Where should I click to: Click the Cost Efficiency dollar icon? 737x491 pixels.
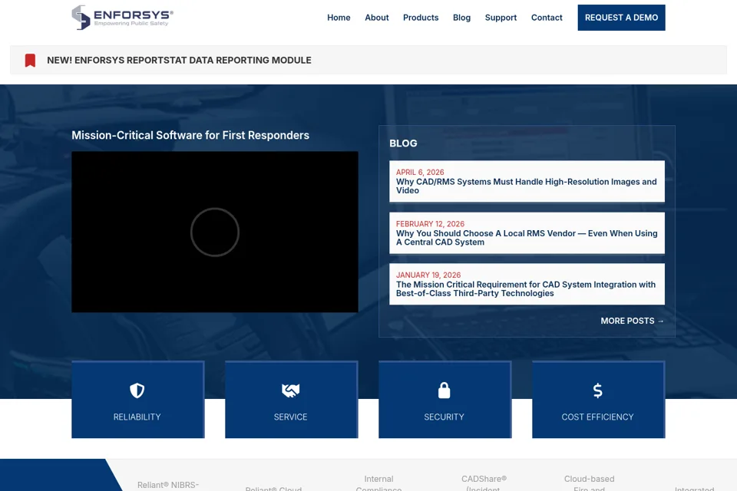click(x=597, y=390)
